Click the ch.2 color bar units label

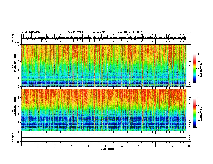pos(201,114)
